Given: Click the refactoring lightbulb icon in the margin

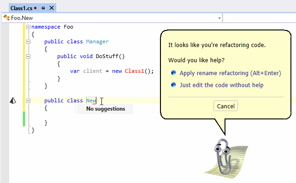Looking at the screenshot, I should coord(13,100).
